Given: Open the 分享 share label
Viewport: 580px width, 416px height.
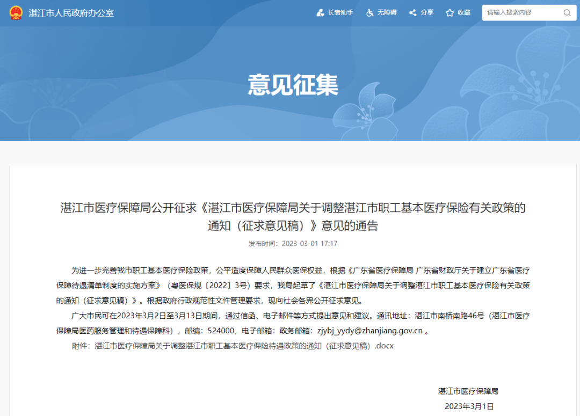Looking at the screenshot, I should click(427, 12).
